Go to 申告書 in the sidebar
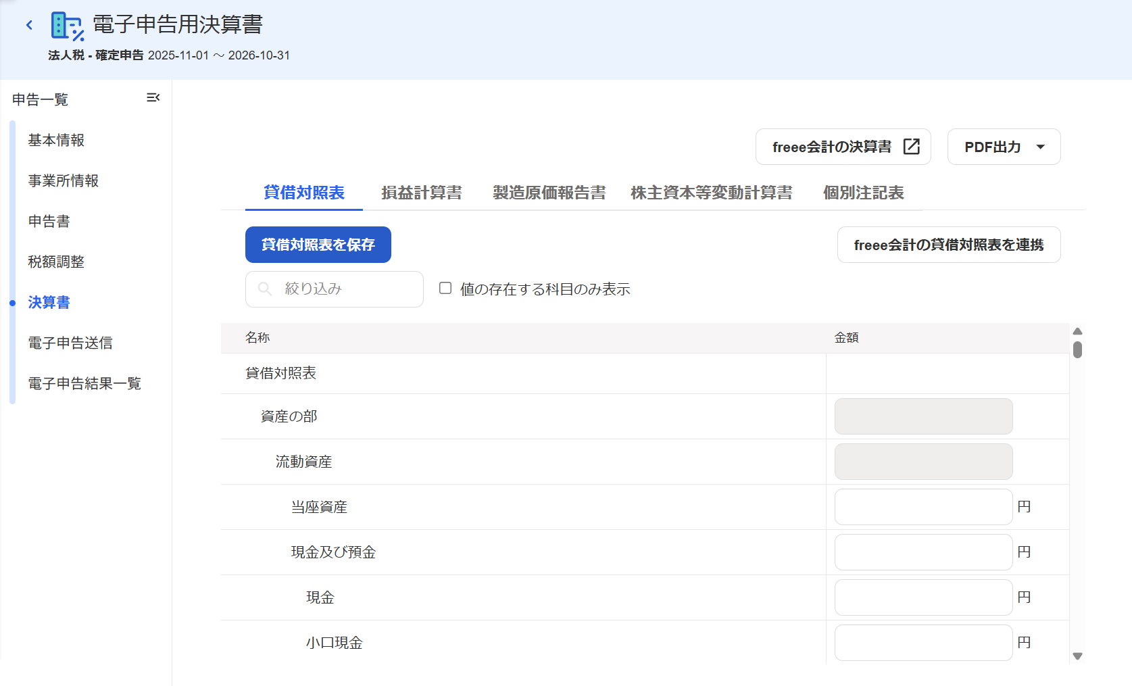 [49, 221]
